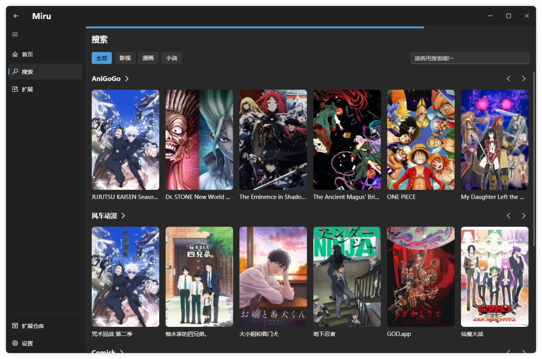Open the 首页 home page
This screenshot has height=359, width=542.
click(46, 54)
